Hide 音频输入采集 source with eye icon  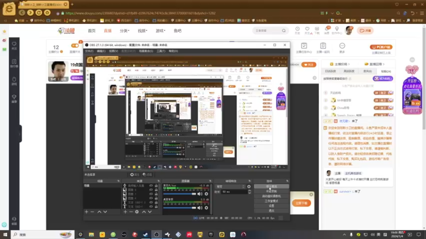[151, 186]
